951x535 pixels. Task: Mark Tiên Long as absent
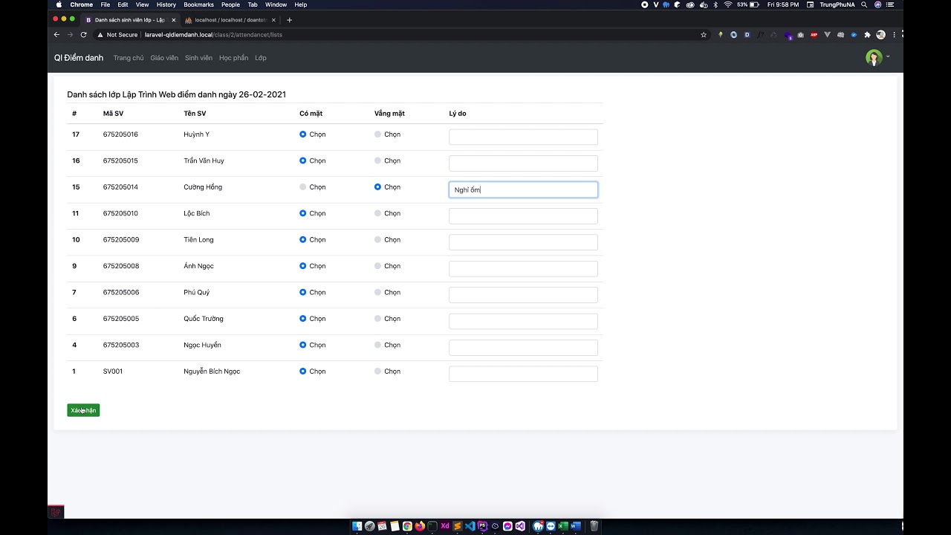point(377,240)
